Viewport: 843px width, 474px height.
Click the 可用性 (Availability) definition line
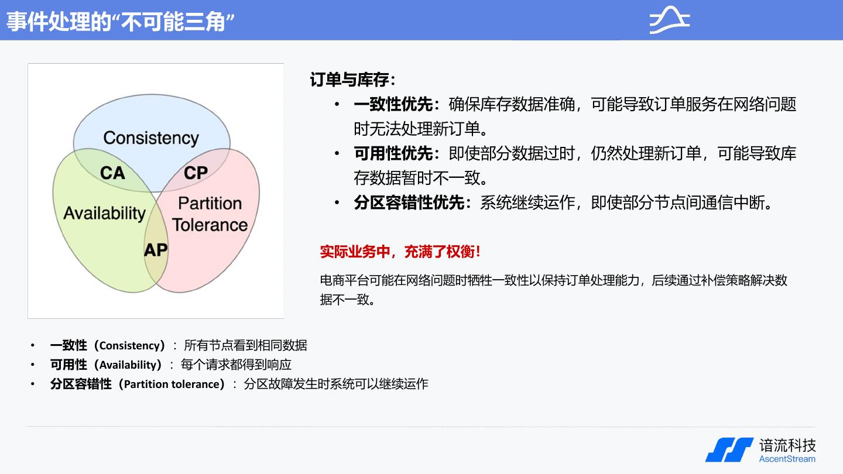point(170,365)
